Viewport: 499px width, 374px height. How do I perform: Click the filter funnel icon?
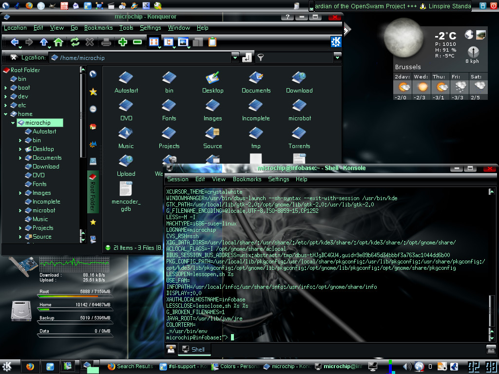[x=261, y=57]
